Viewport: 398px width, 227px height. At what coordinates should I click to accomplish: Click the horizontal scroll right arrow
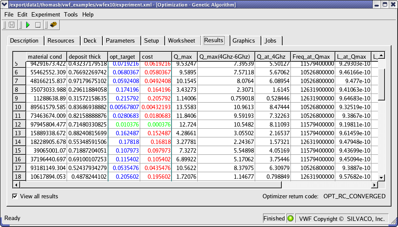point(374,185)
